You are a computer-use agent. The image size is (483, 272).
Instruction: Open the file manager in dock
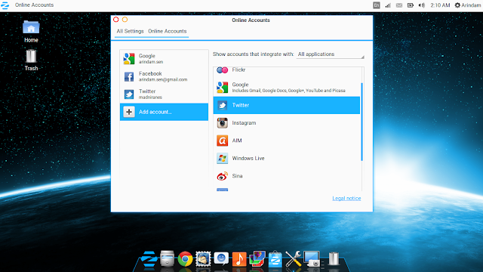coord(168,258)
